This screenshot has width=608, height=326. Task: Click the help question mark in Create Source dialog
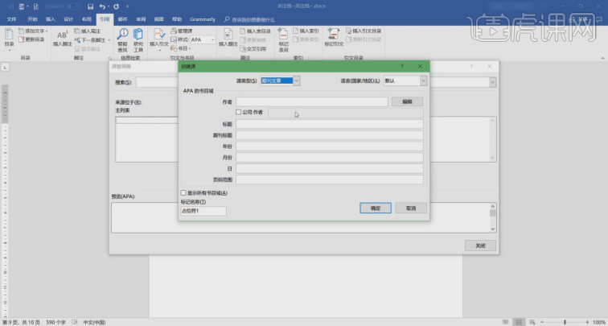click(x=402, y=67)
